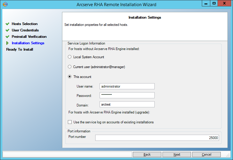Maximize the wizard window
233x160 pixels.
coord(214,3)
